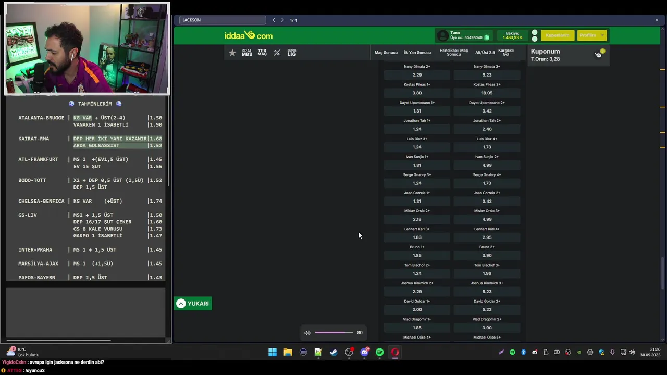Bet Kostas Pileas 1+ at 3.80
The height and width of the screenshot is (375, 667).
[x=417, y=93]
